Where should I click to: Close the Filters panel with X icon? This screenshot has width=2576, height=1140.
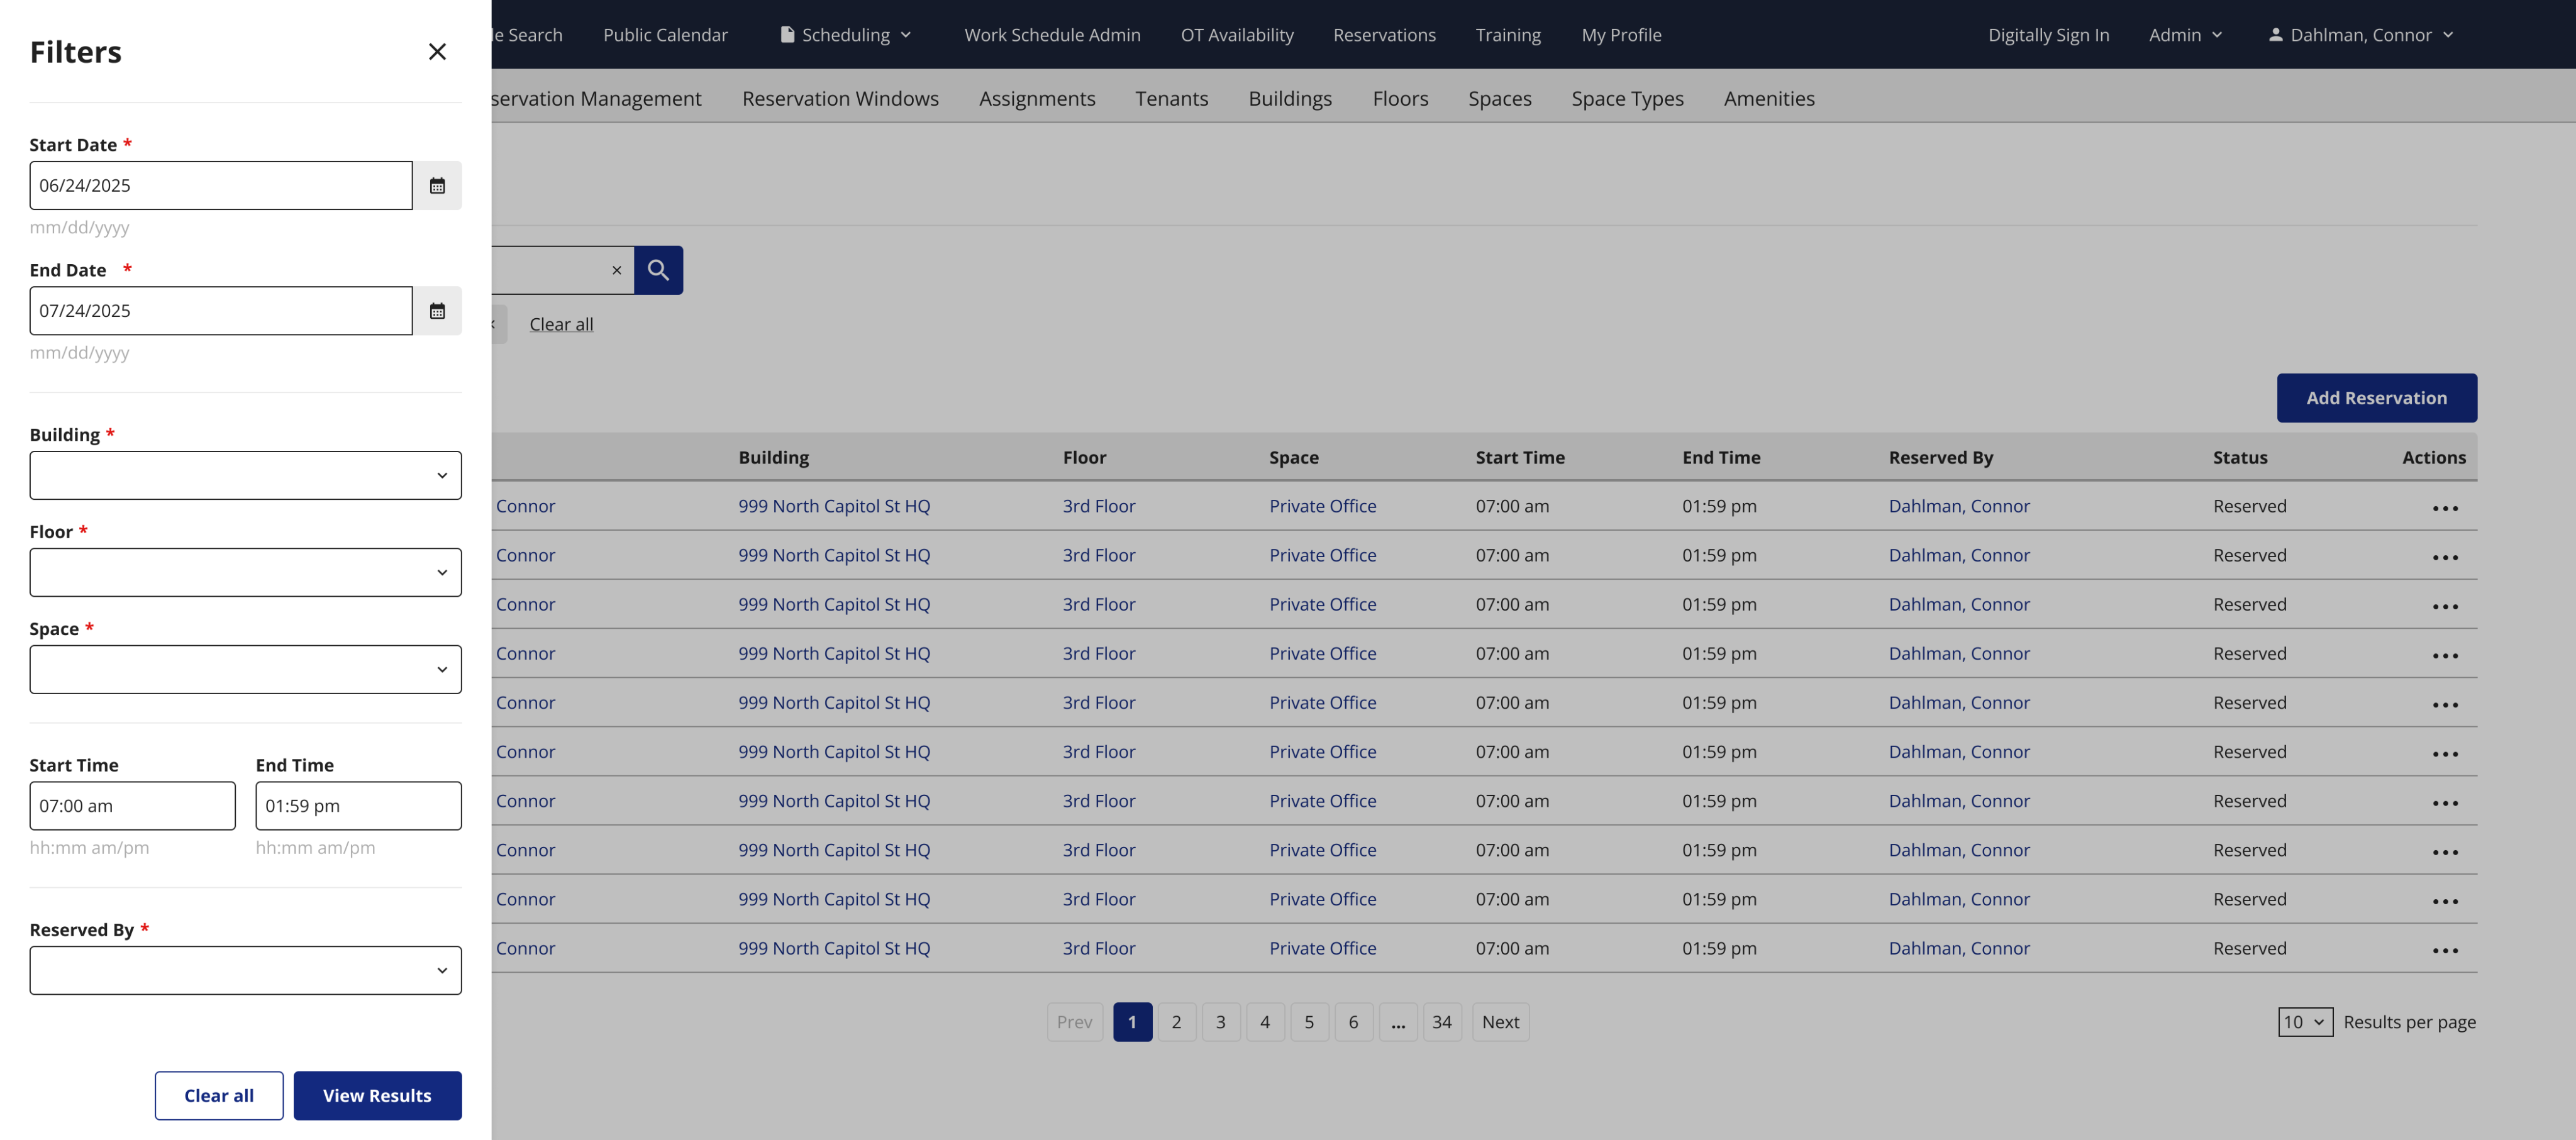pyautogui.click(x=437, y=52)
